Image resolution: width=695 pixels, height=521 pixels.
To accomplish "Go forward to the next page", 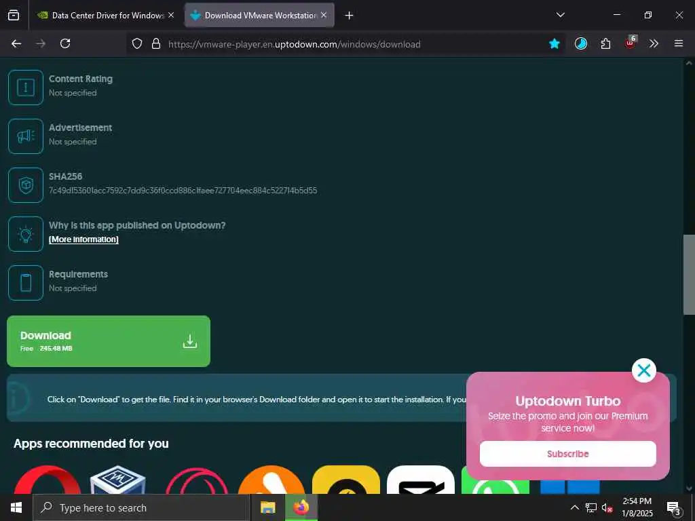I will coord(41,43).
